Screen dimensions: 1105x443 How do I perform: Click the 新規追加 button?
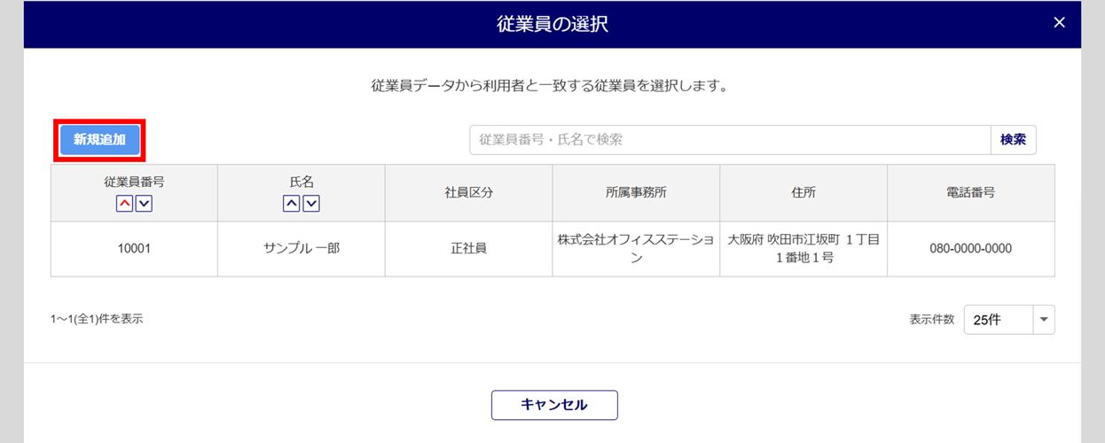pyautogui.click(x=99, y=140)
